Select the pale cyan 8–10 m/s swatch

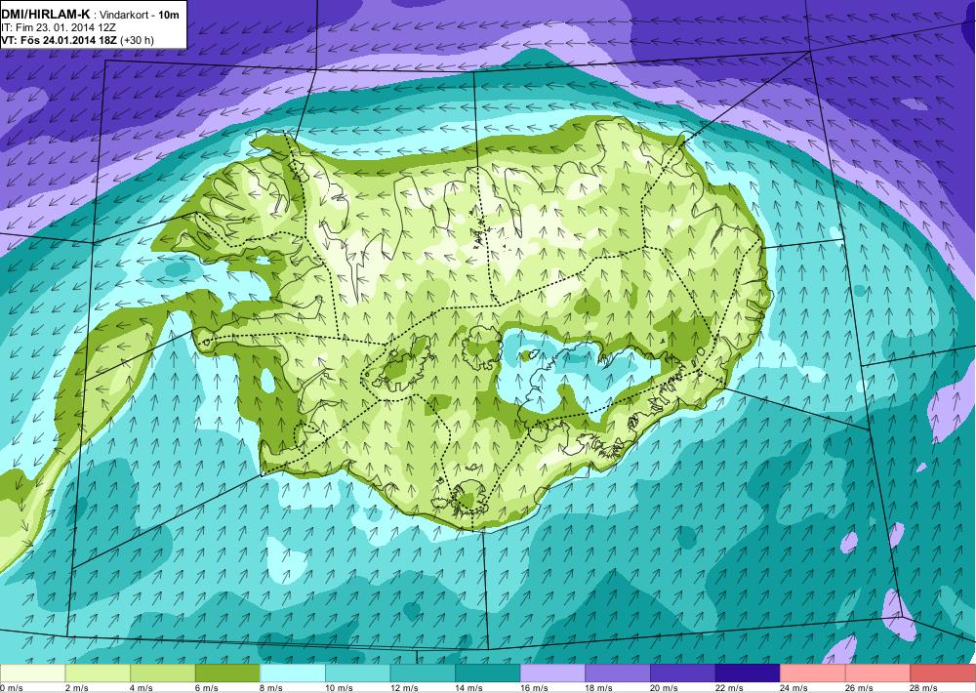293,673
